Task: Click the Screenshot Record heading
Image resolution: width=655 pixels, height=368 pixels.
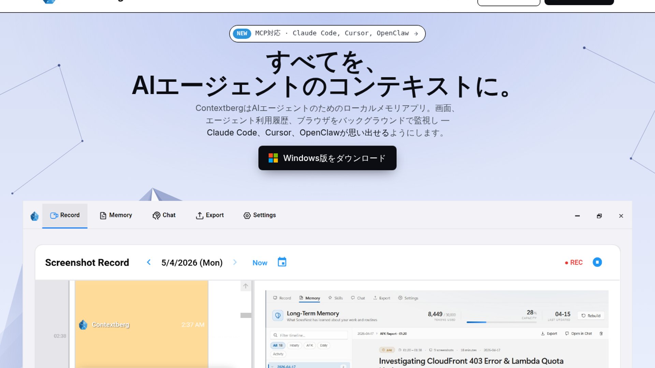Action: point(87,263)
